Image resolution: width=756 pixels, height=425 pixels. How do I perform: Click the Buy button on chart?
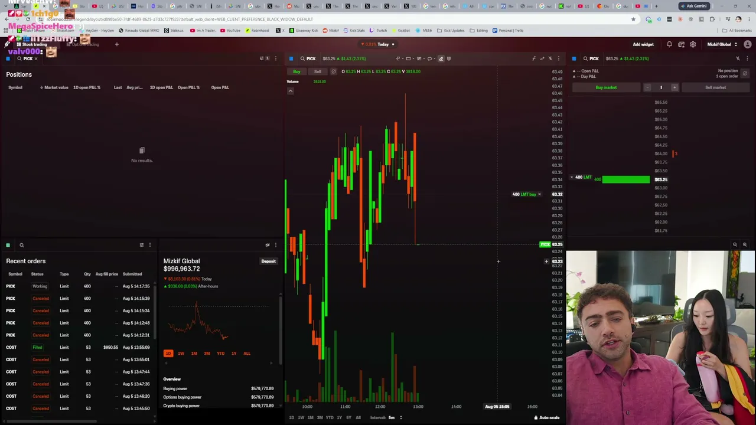[x=296, y=71]
